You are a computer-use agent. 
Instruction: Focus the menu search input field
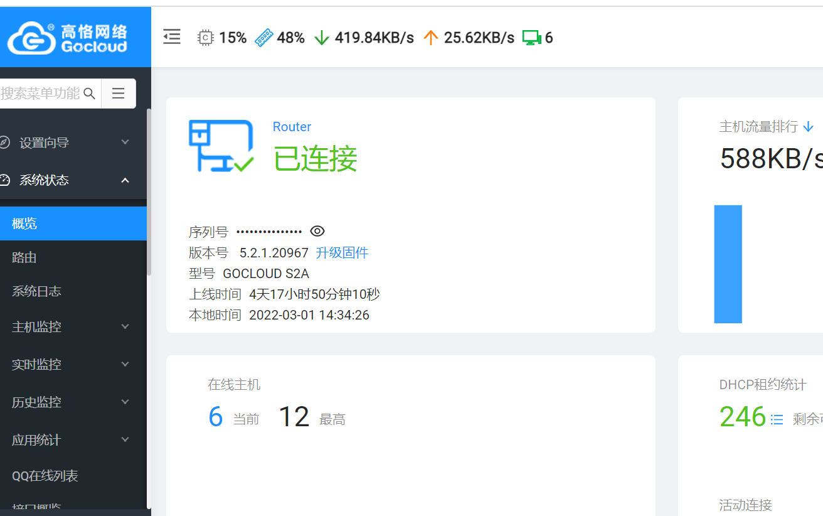[x=41, y=94]
